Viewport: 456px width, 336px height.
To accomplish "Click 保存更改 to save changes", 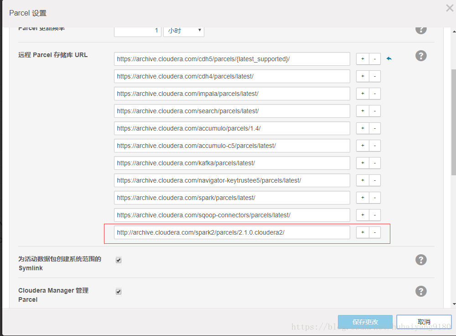I will [x=365, y=322].
